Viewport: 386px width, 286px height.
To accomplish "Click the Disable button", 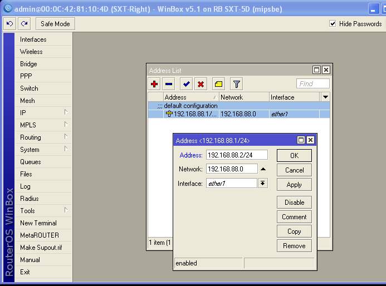I will (294, 203).
